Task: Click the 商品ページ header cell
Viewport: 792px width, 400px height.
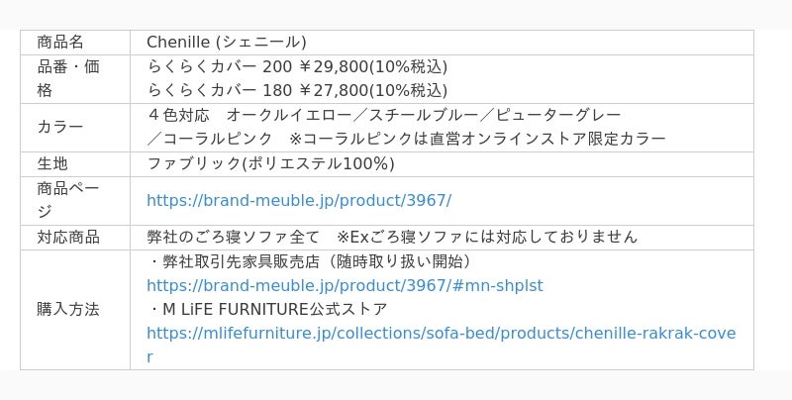Action: (75, 201)
